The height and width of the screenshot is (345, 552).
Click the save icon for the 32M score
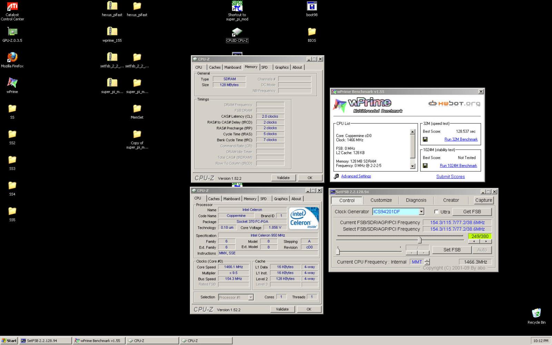point(425,139)
